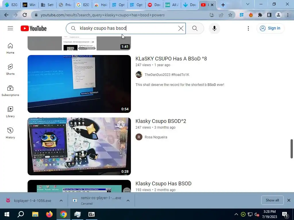Click the install/download page icon in address bar

tap(212, 15)
